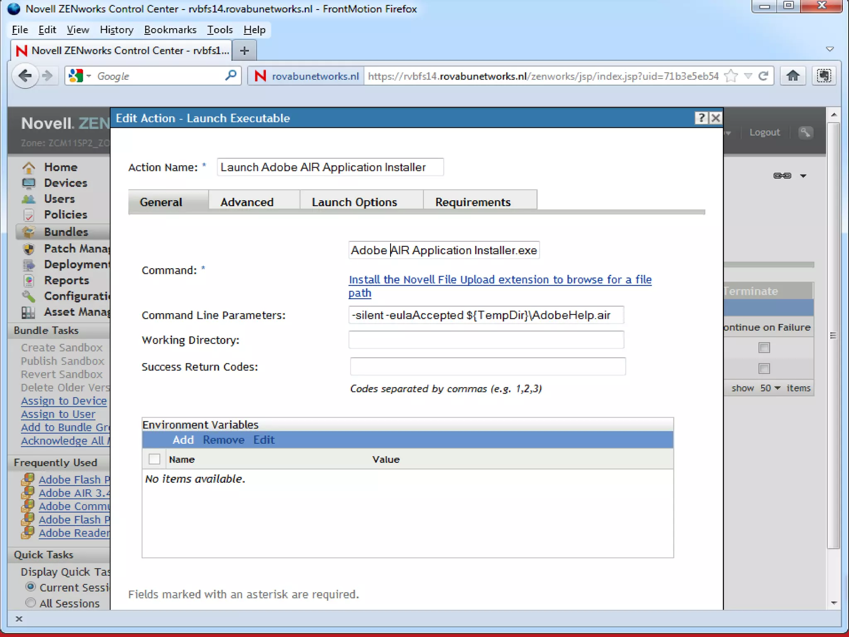Reload the page with refresh icon
Image resolution: width=849 pixels, height=637 pixels.
click(x=764, y=76)
